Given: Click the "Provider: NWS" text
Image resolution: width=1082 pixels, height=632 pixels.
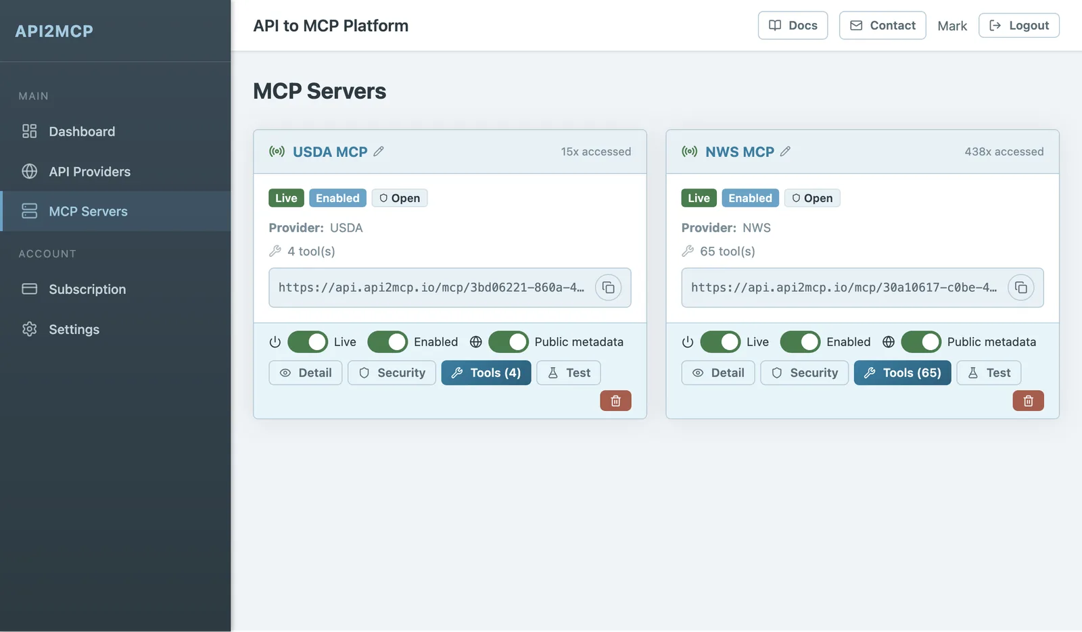Looking at the screenshot, I should coord(726,228).
